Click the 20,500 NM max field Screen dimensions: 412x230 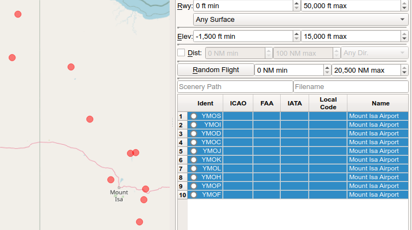pyautogui.click(x=366, y=70)
